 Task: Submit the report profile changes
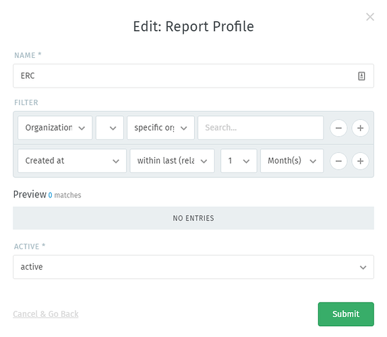click(x=346, y=314)
